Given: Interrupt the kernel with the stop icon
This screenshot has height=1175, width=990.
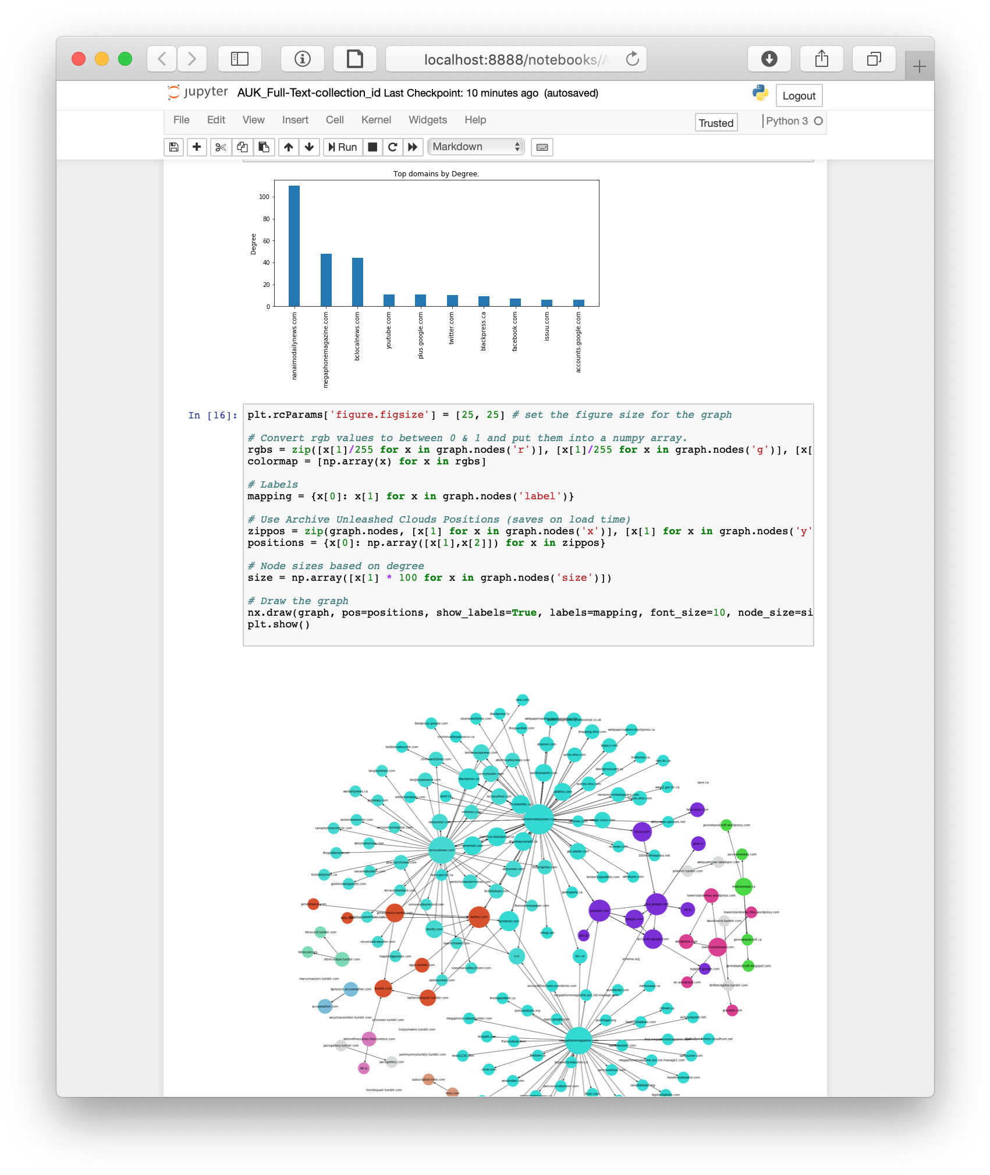Looking at the screenshot, I should (x=372, y=147).
